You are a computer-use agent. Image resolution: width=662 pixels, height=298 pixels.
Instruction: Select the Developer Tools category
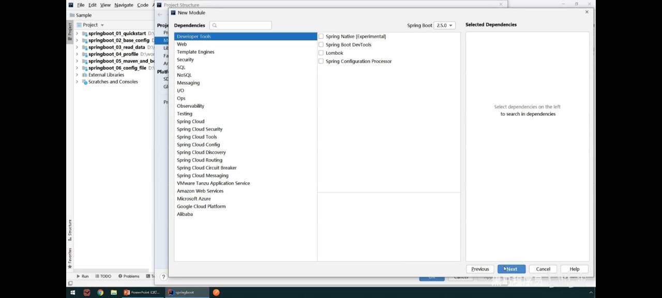[246, 37]
